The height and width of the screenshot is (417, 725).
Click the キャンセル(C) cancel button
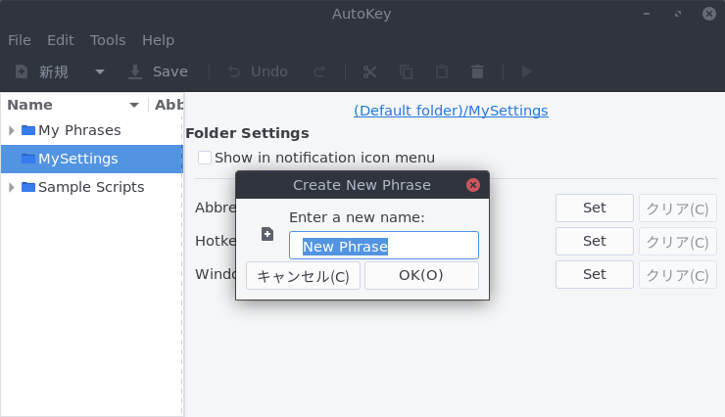[303, 276]
